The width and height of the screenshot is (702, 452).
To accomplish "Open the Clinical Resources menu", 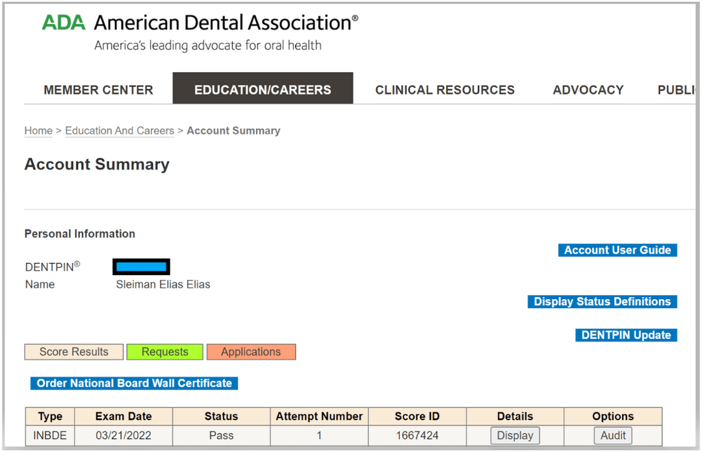I will (x=445, y=90).
